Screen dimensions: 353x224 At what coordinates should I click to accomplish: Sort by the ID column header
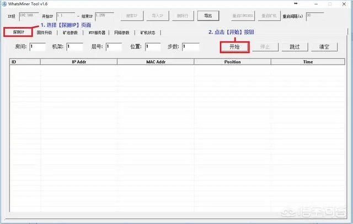pyautogui.click(x=25, y=62)
